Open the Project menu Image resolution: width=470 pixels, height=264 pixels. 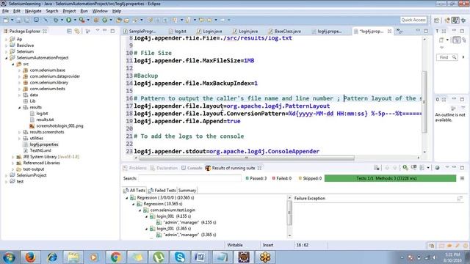(69, 11)
